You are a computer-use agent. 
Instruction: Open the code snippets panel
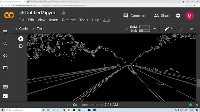(5, 56)
